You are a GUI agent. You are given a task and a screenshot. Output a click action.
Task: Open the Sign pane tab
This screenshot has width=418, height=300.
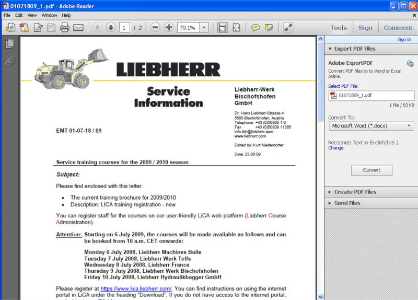click(x=365, y=28)
